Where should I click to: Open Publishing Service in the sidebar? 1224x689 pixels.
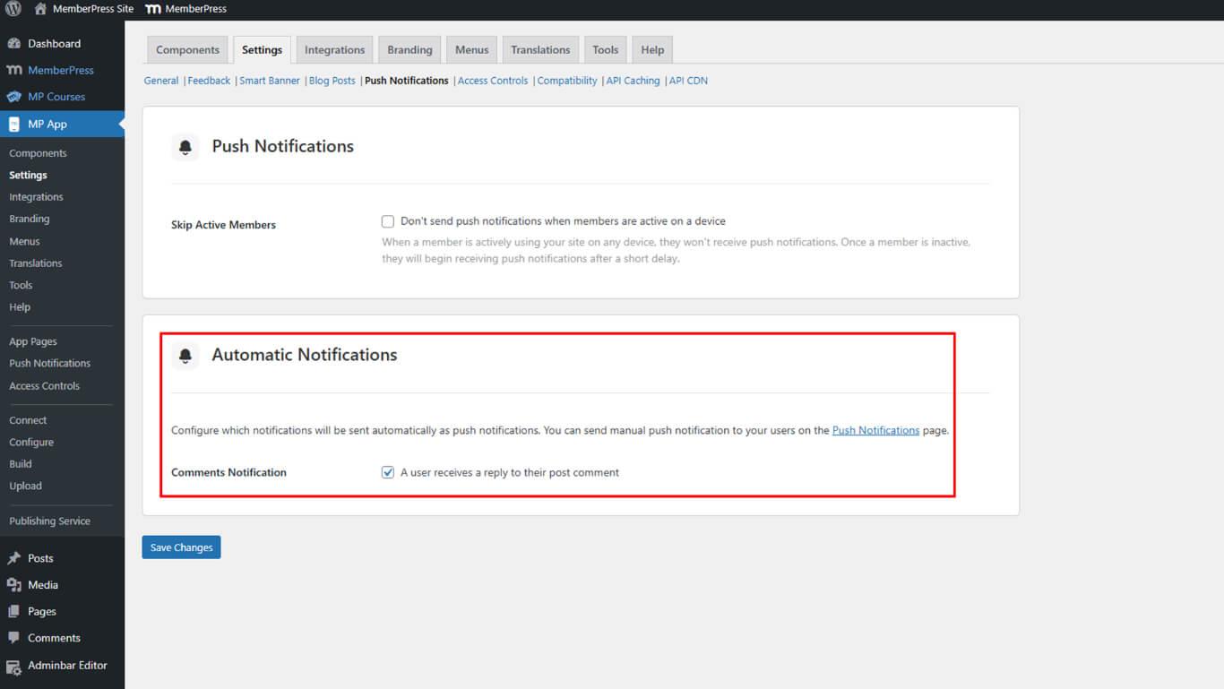(49, 521)
